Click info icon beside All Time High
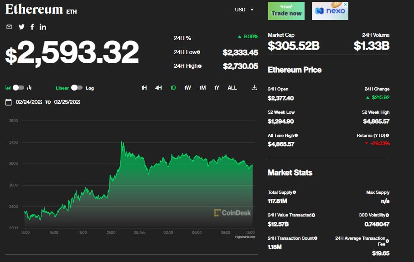Viewport: 414px width, 262px height. coord(296,136)
